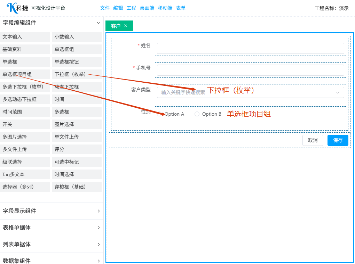The width and height of the screenshot is (355, 264).
Task: Open the 文件 menu
Action: (x=105, y=8)
